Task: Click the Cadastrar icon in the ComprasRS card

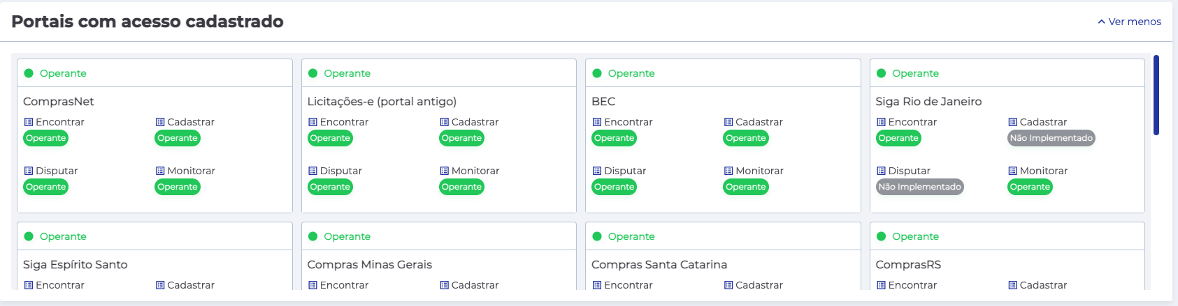Action: [1012, 285]
